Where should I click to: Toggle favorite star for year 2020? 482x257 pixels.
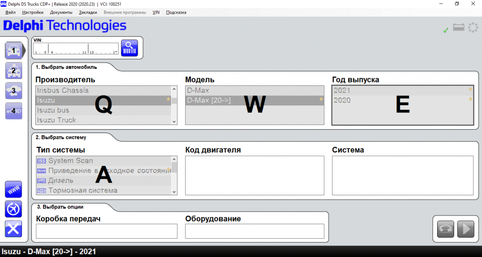point(470,99)
